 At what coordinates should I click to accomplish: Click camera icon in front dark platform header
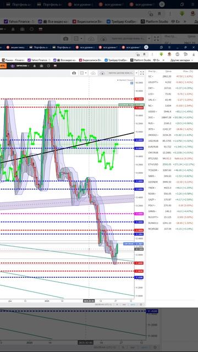click(42, 66)
